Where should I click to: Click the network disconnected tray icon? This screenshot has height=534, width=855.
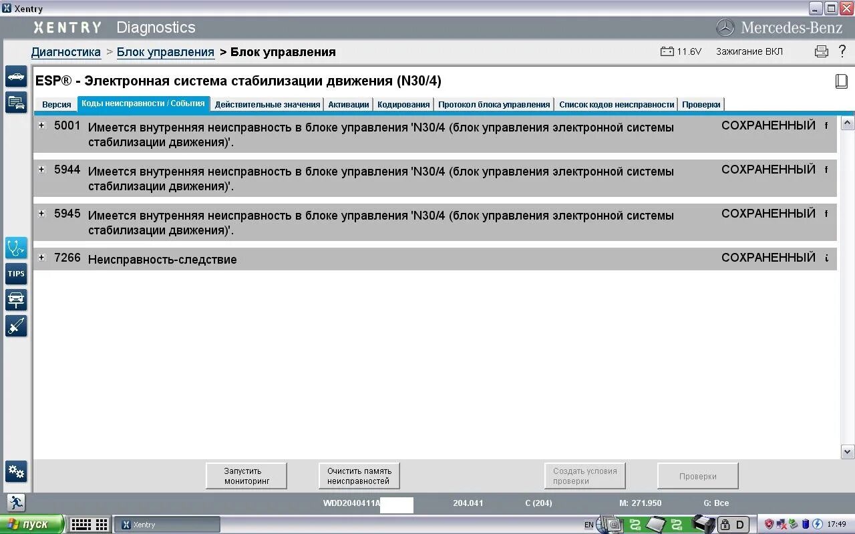pos(782,524)
